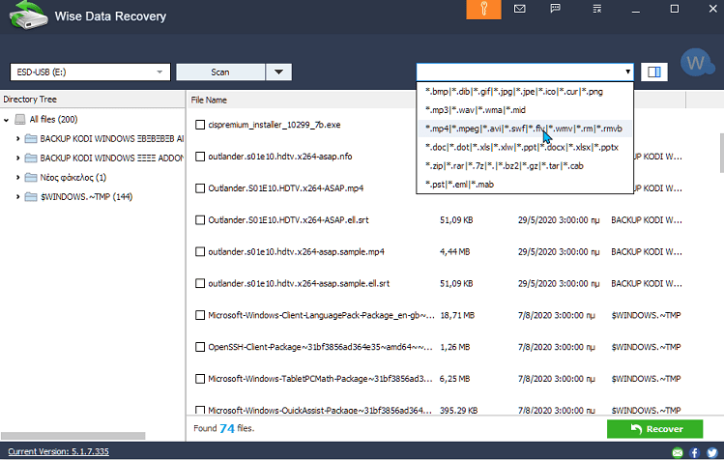
Task: Check Outlander.S01E10.HDTV.x264-ASAP.mp4 checkbox
Action: click(200, 188)
